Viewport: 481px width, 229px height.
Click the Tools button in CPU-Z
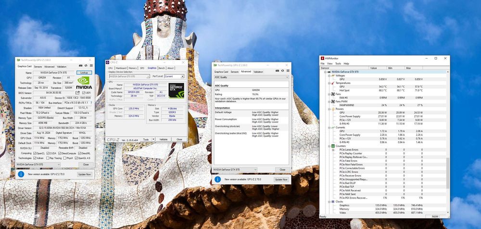[x=146, y=139]
